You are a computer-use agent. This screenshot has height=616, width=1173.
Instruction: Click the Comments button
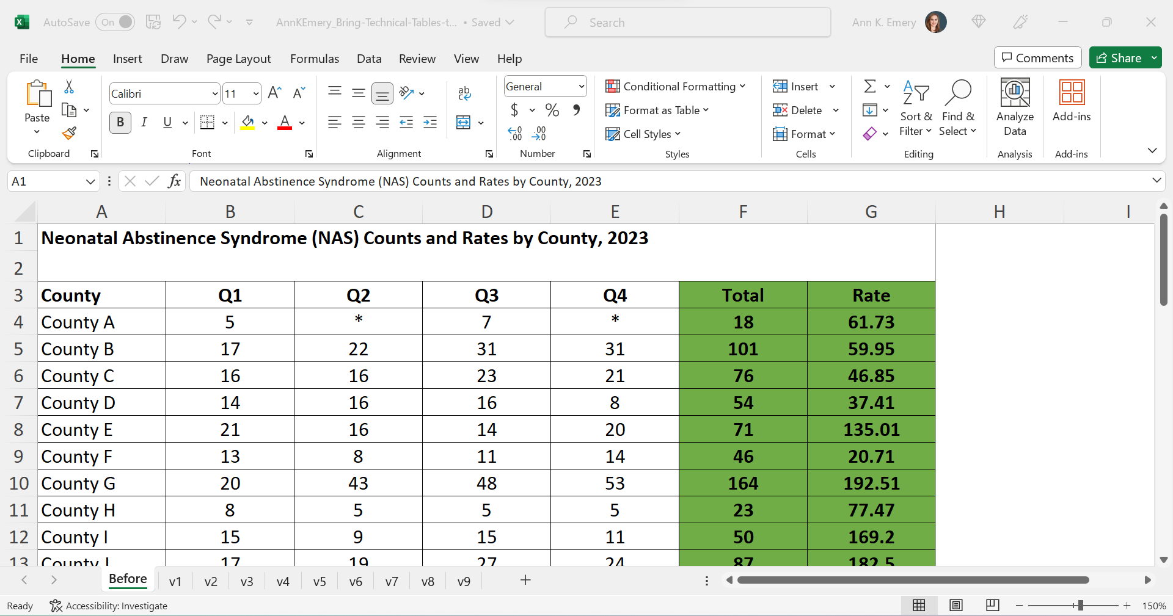click(x=1037, y=58)
